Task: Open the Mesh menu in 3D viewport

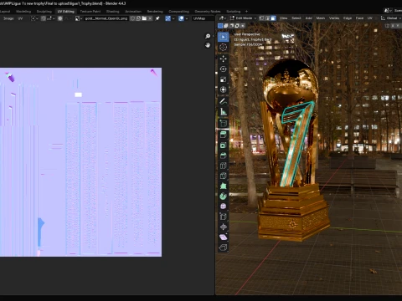Action: point(321,18)
